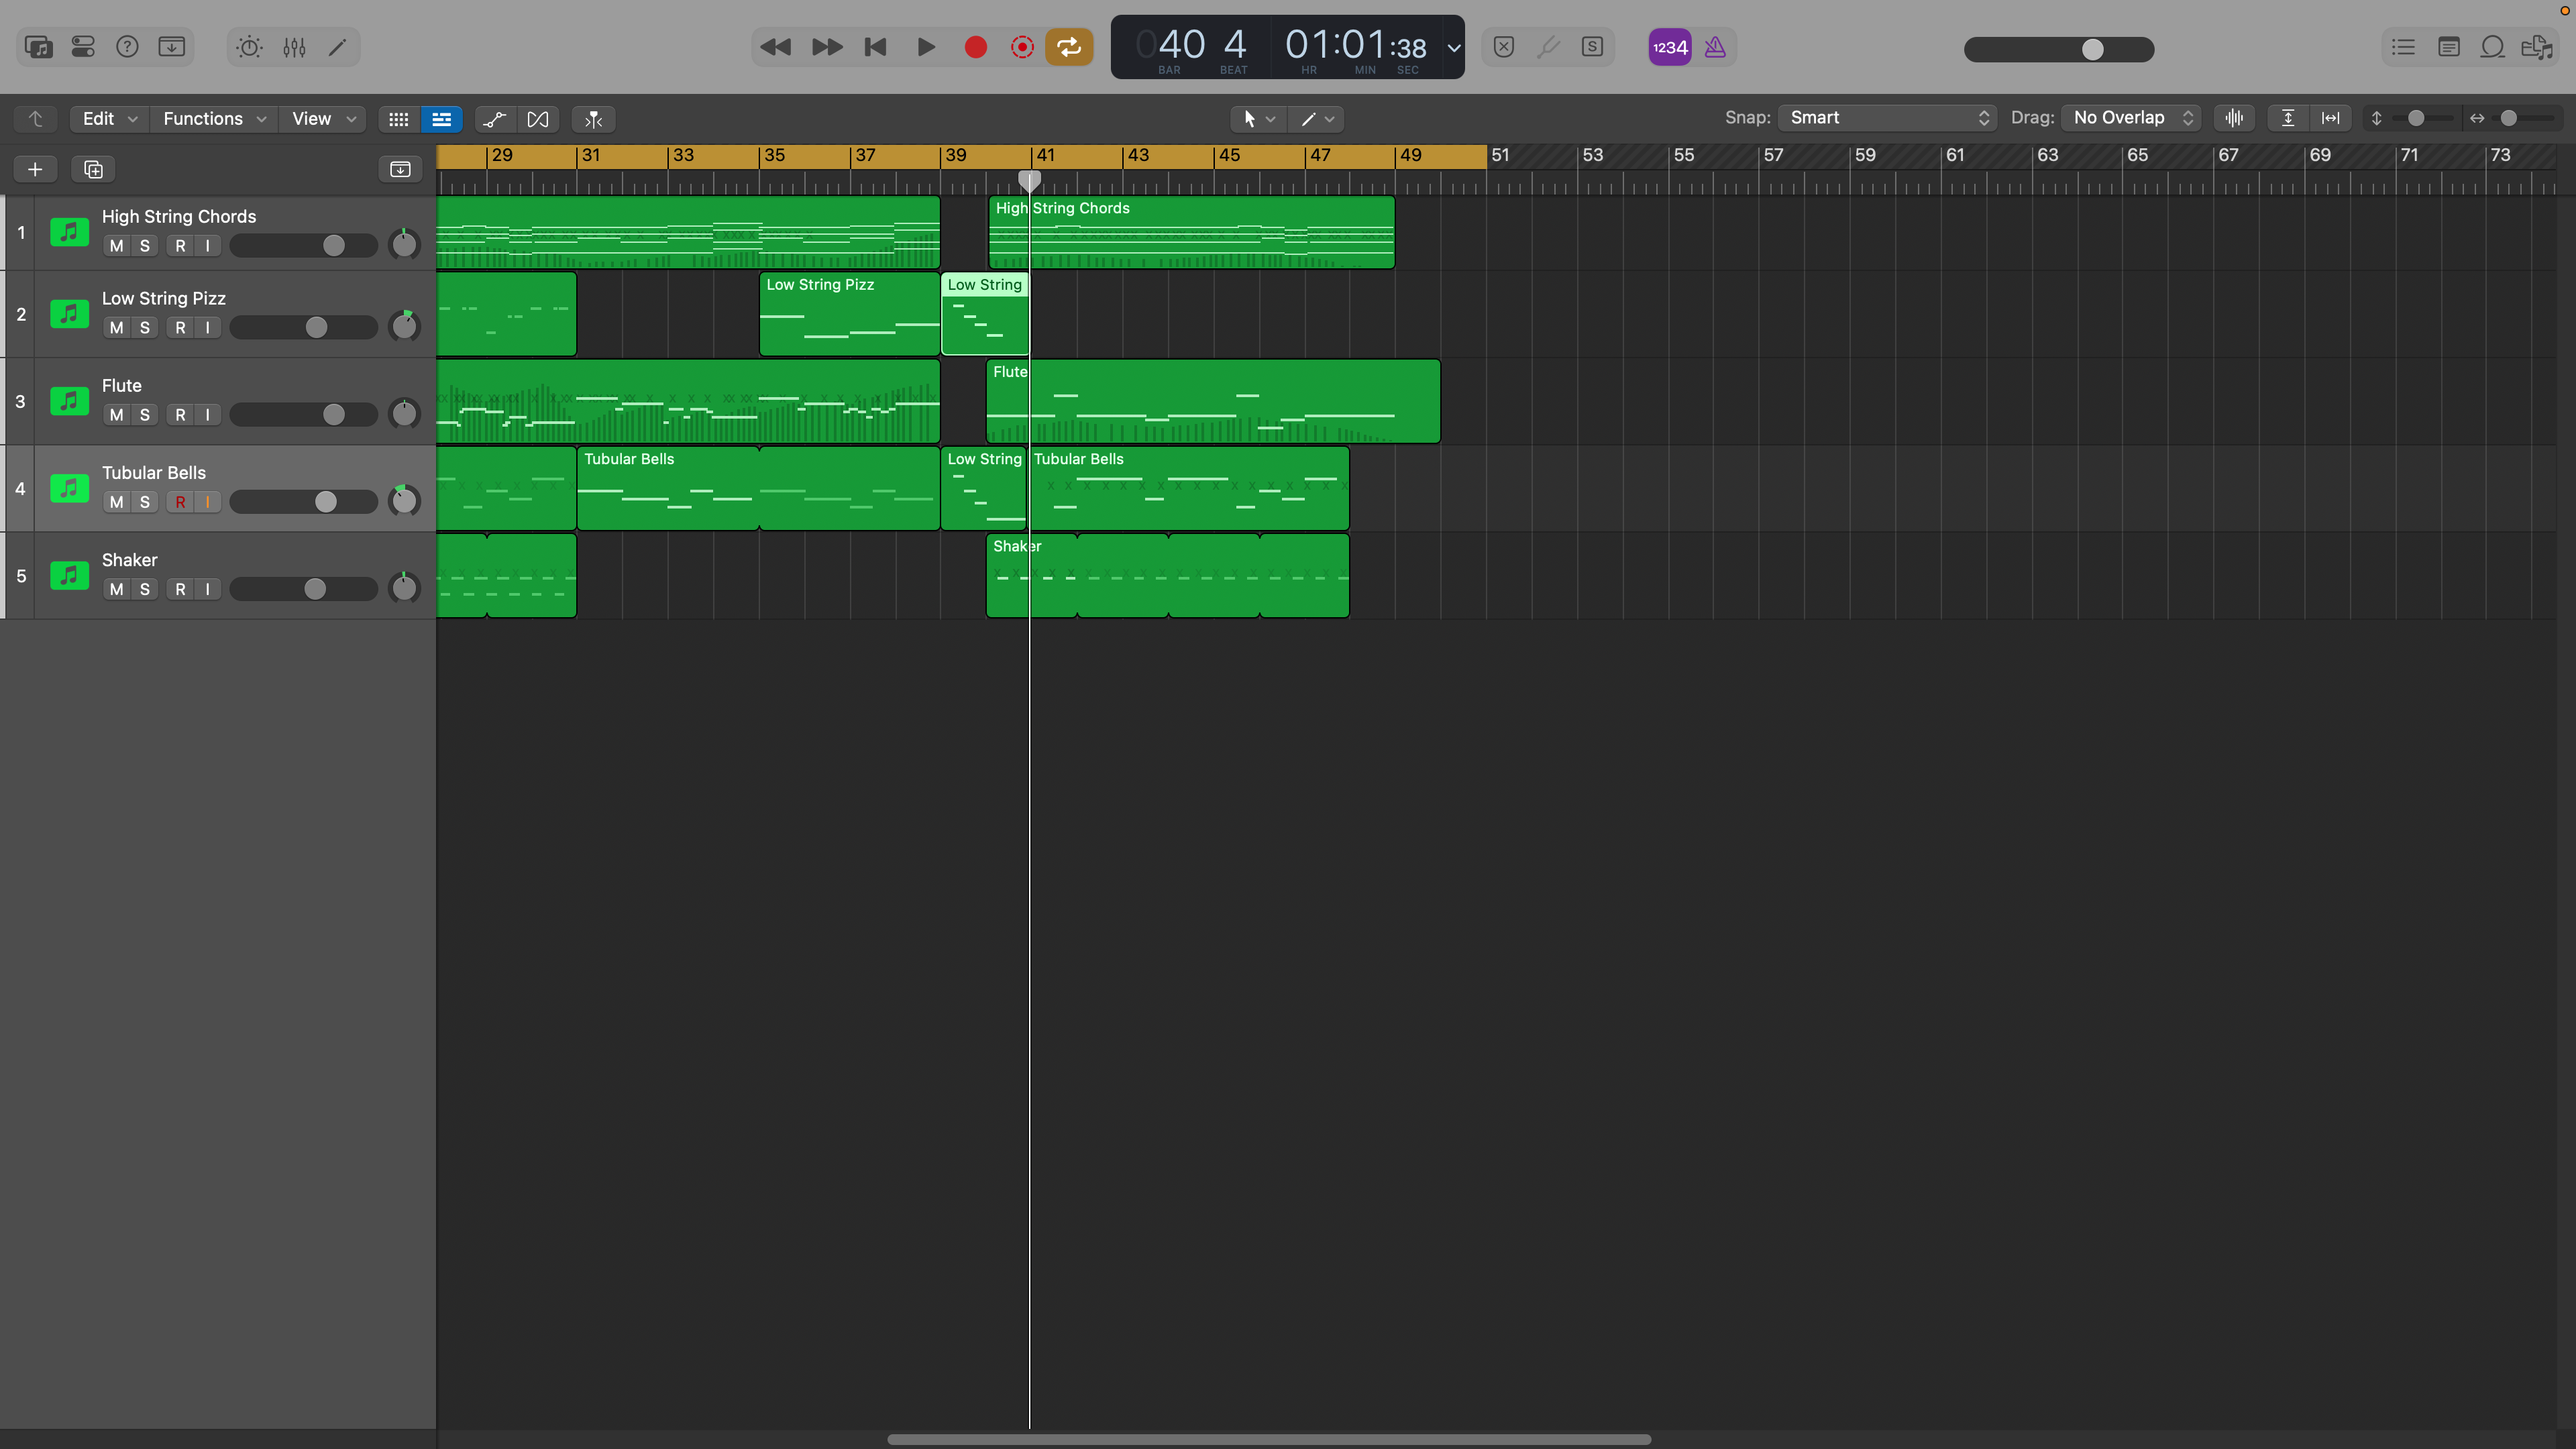Toggle horizontal auto zoom button

point(2331,118)
